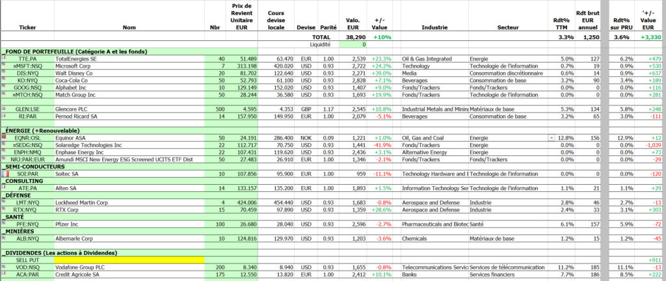Click the UK flag icon beside GLEN:LSE
Screen dimensions: 666x281
click(x=3, y=108)
